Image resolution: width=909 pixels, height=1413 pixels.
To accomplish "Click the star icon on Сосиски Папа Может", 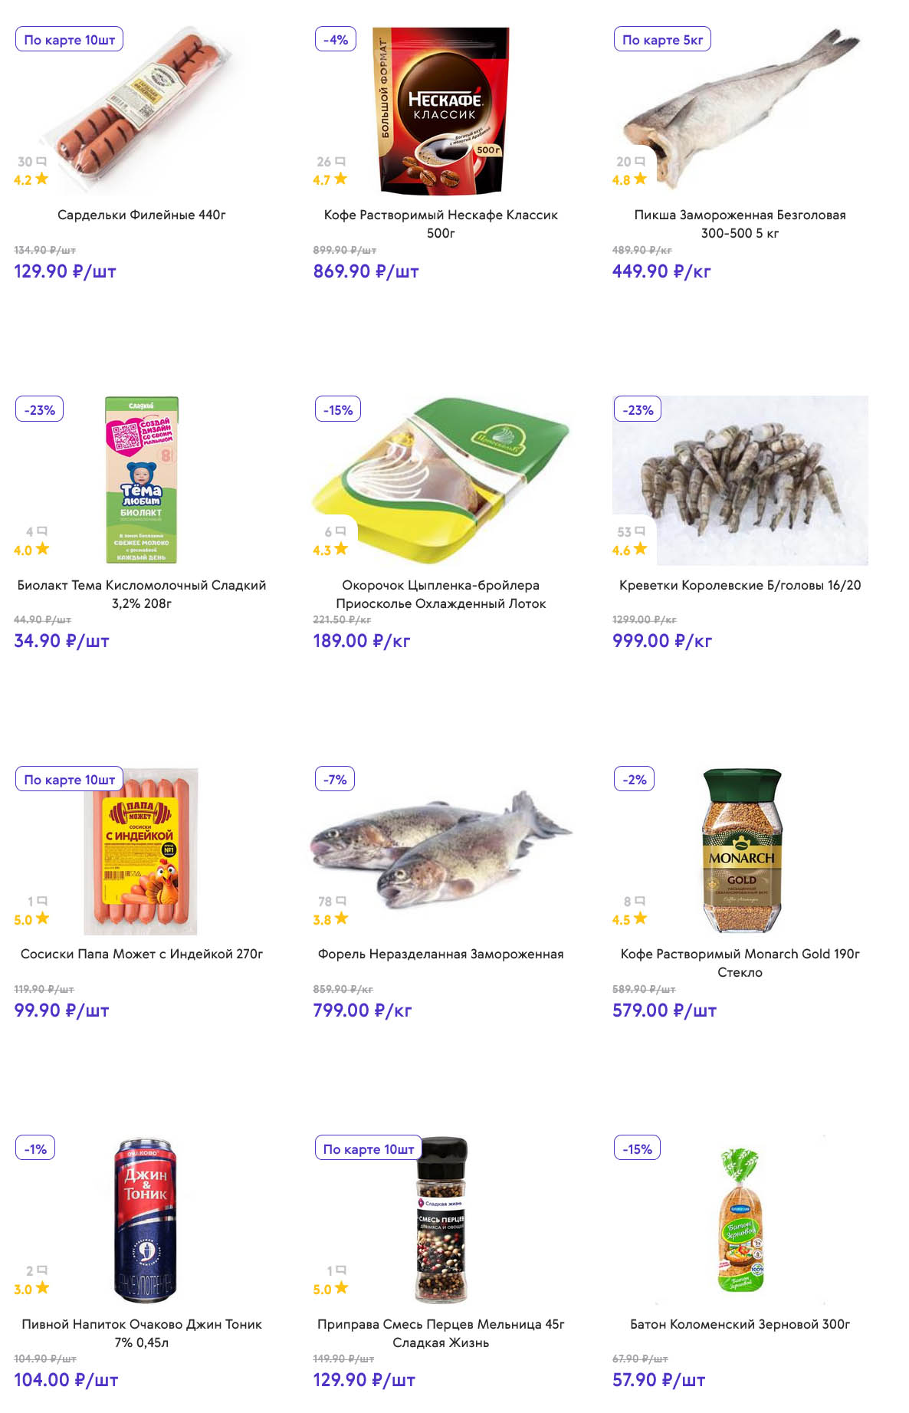I will [x=42, y=918].
